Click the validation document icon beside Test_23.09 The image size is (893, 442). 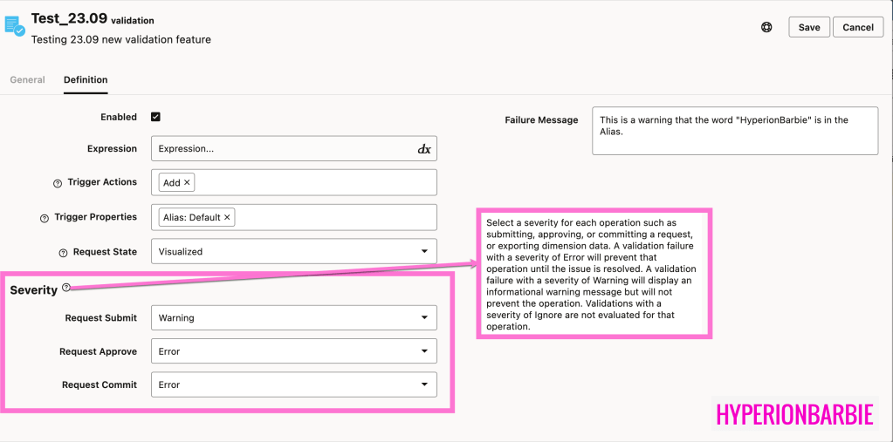coord(14,25)
